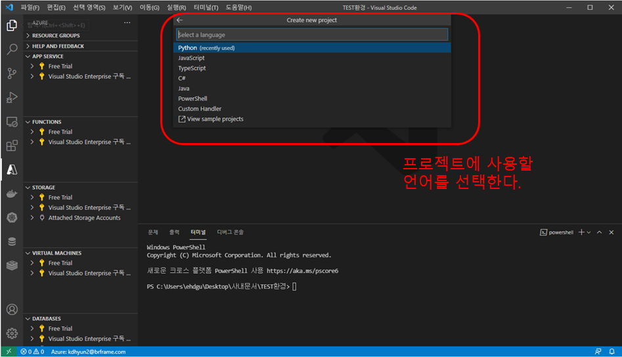Close the terminal panel
The height and width of the screenshot is (357, 622).
(611, 232)
